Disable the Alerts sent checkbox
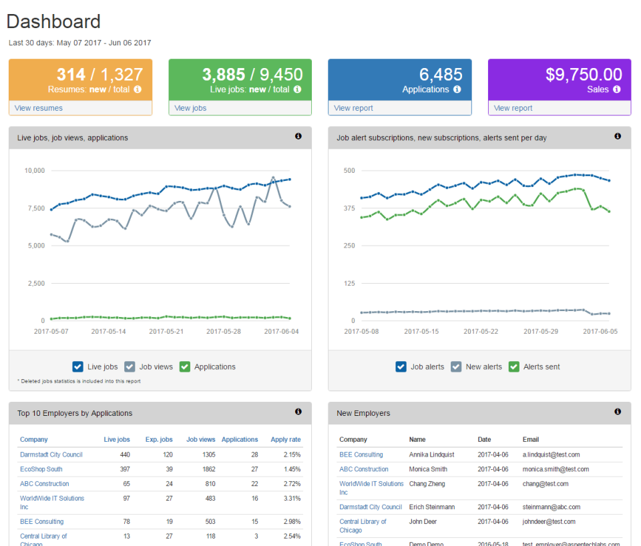Screen dimensions: 641x546 (514, 366)
